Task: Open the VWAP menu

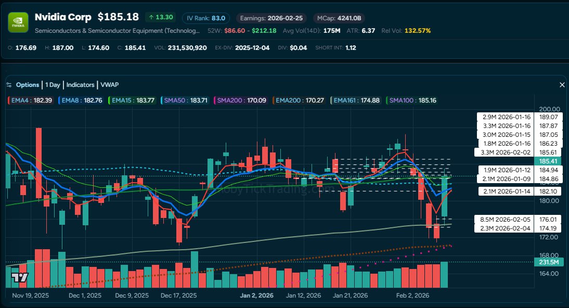Action: pyautogui.click(x=110, y=84)
